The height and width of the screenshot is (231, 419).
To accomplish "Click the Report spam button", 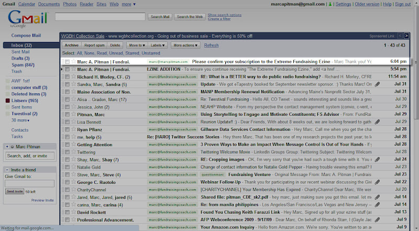I will tap(94, 45).
